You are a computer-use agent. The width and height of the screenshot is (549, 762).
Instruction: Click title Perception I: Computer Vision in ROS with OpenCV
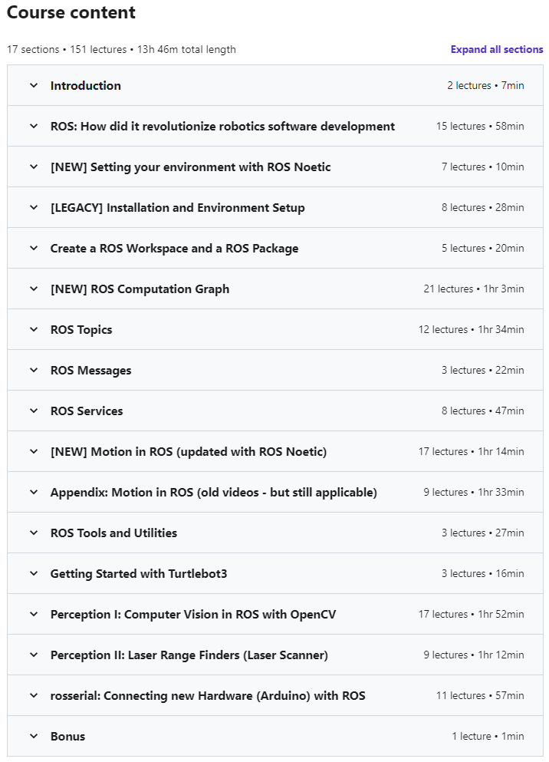click(x=193, y=614)
